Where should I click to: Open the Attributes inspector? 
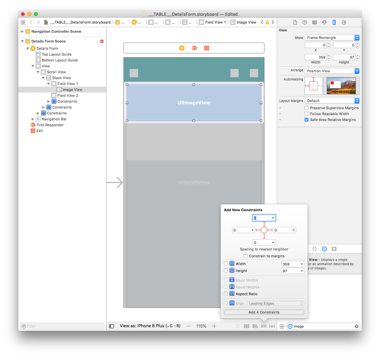[324, 22]
